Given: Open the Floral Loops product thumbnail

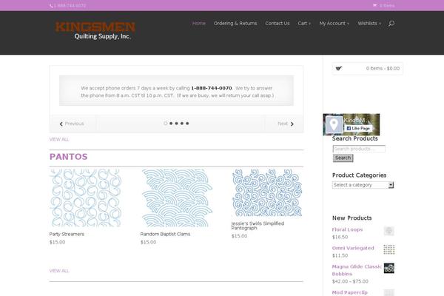Looking at the screenshot, I should [389, 231].
